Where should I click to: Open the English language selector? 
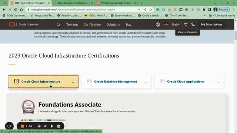176,24
